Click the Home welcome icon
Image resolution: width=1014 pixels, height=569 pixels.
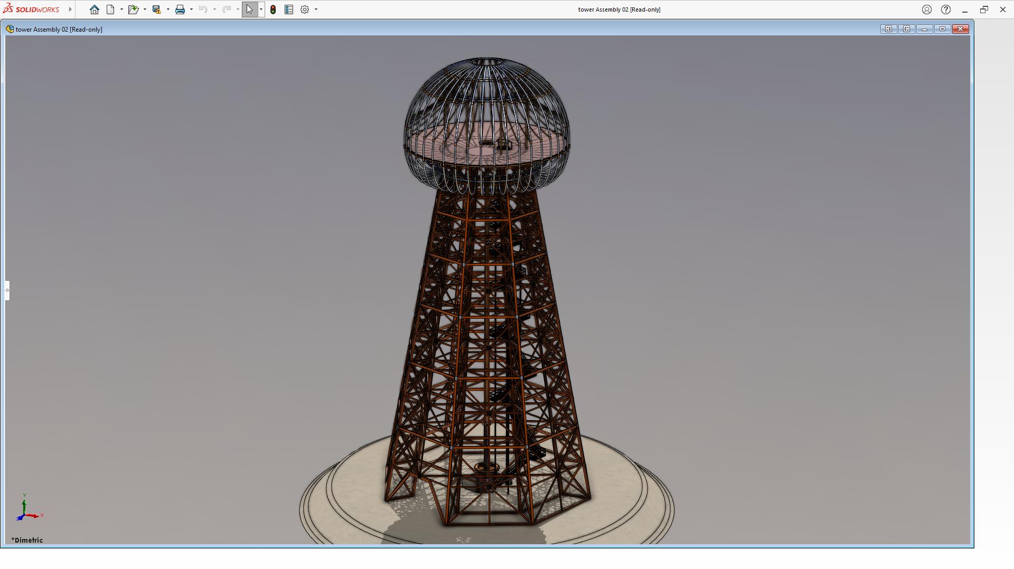pyautogui.click(x=95, y=10)
